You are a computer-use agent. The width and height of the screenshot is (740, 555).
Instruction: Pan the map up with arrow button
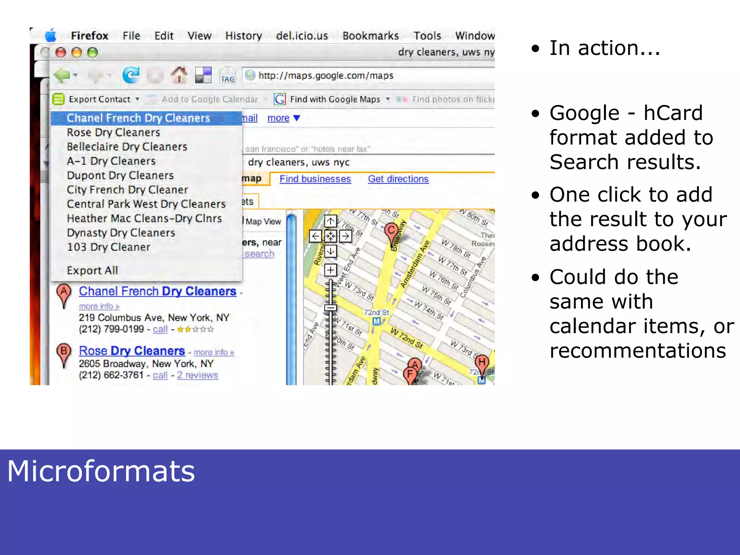[x=331, y=221]
